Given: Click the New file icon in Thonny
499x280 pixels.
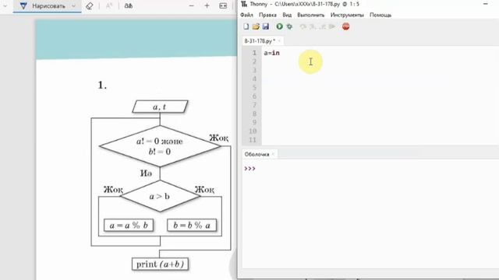Looking at the screenshot, I should (246, 26).
